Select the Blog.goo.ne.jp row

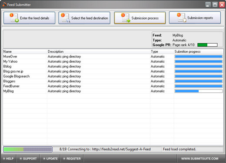113,71
